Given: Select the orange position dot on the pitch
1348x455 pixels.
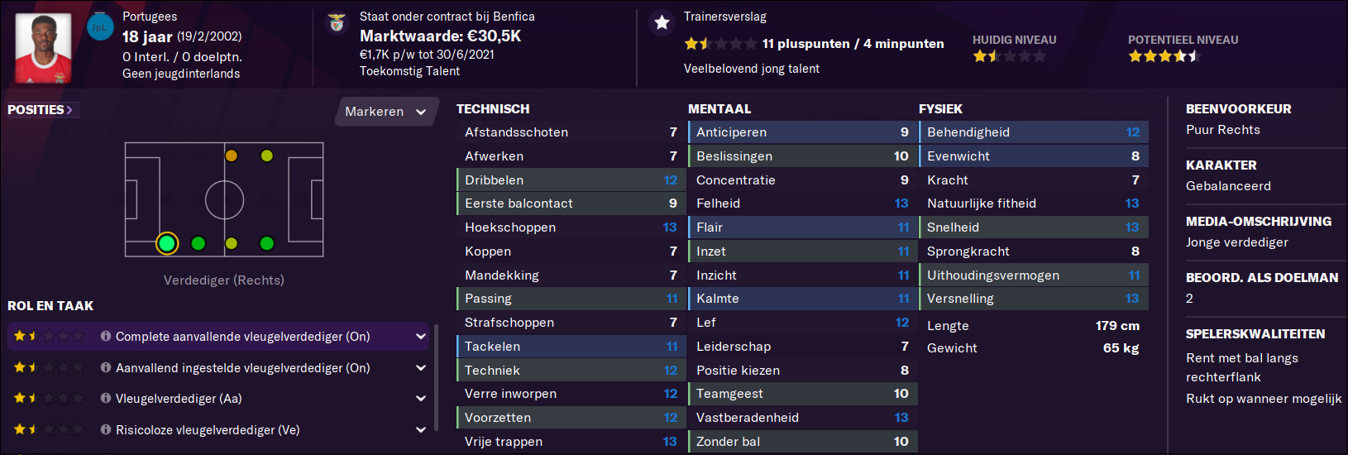Looking at the screenshot, I should 232,156.
